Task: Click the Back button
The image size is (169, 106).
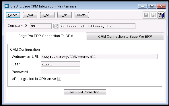Action: pyautogui.click(x=47, y=15)
